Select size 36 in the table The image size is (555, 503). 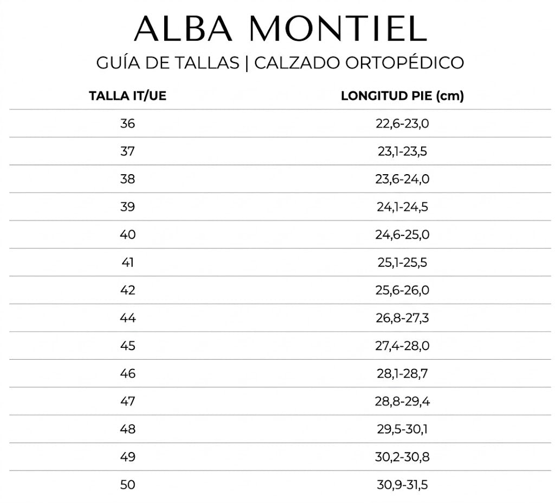pyautogui.click(x=127, y=124)
